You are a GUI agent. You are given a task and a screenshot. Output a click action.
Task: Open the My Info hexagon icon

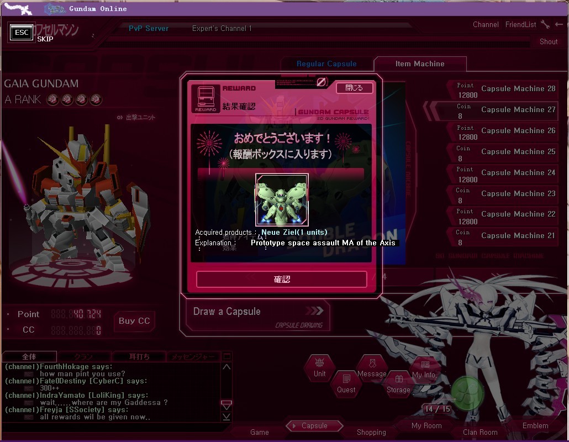pyautogui.click(x=424, y=370)
